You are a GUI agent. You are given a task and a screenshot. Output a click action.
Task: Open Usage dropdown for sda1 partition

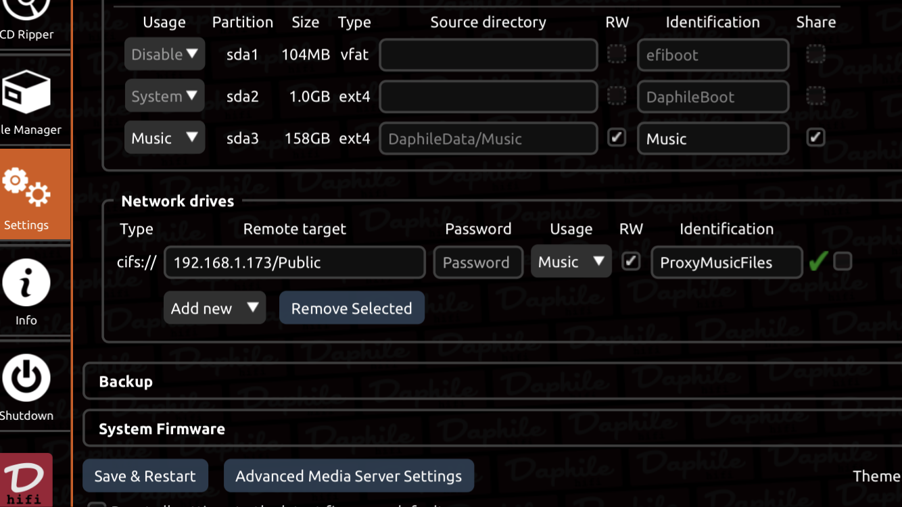(x=164, y=54)
